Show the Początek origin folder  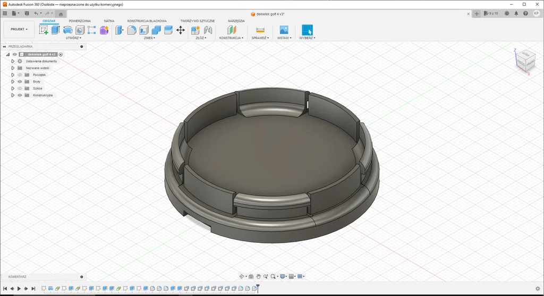20,75
